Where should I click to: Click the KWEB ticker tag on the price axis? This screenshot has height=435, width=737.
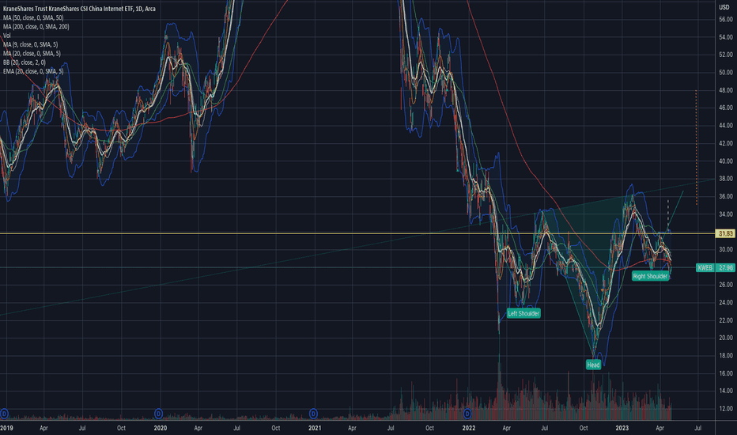point(705,267)
